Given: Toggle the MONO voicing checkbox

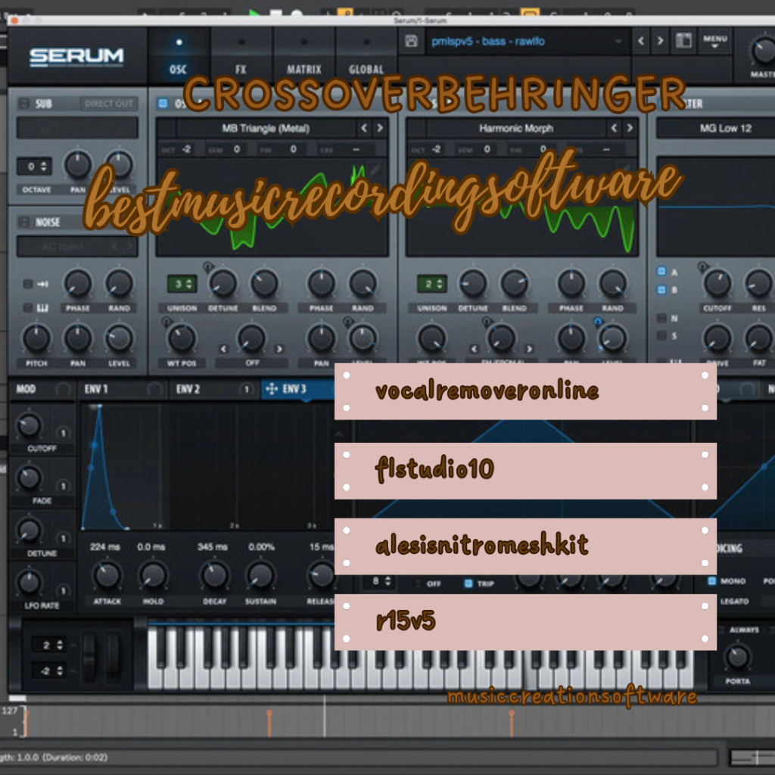Looking at the screenshot, I should click(x=711, y=580).
